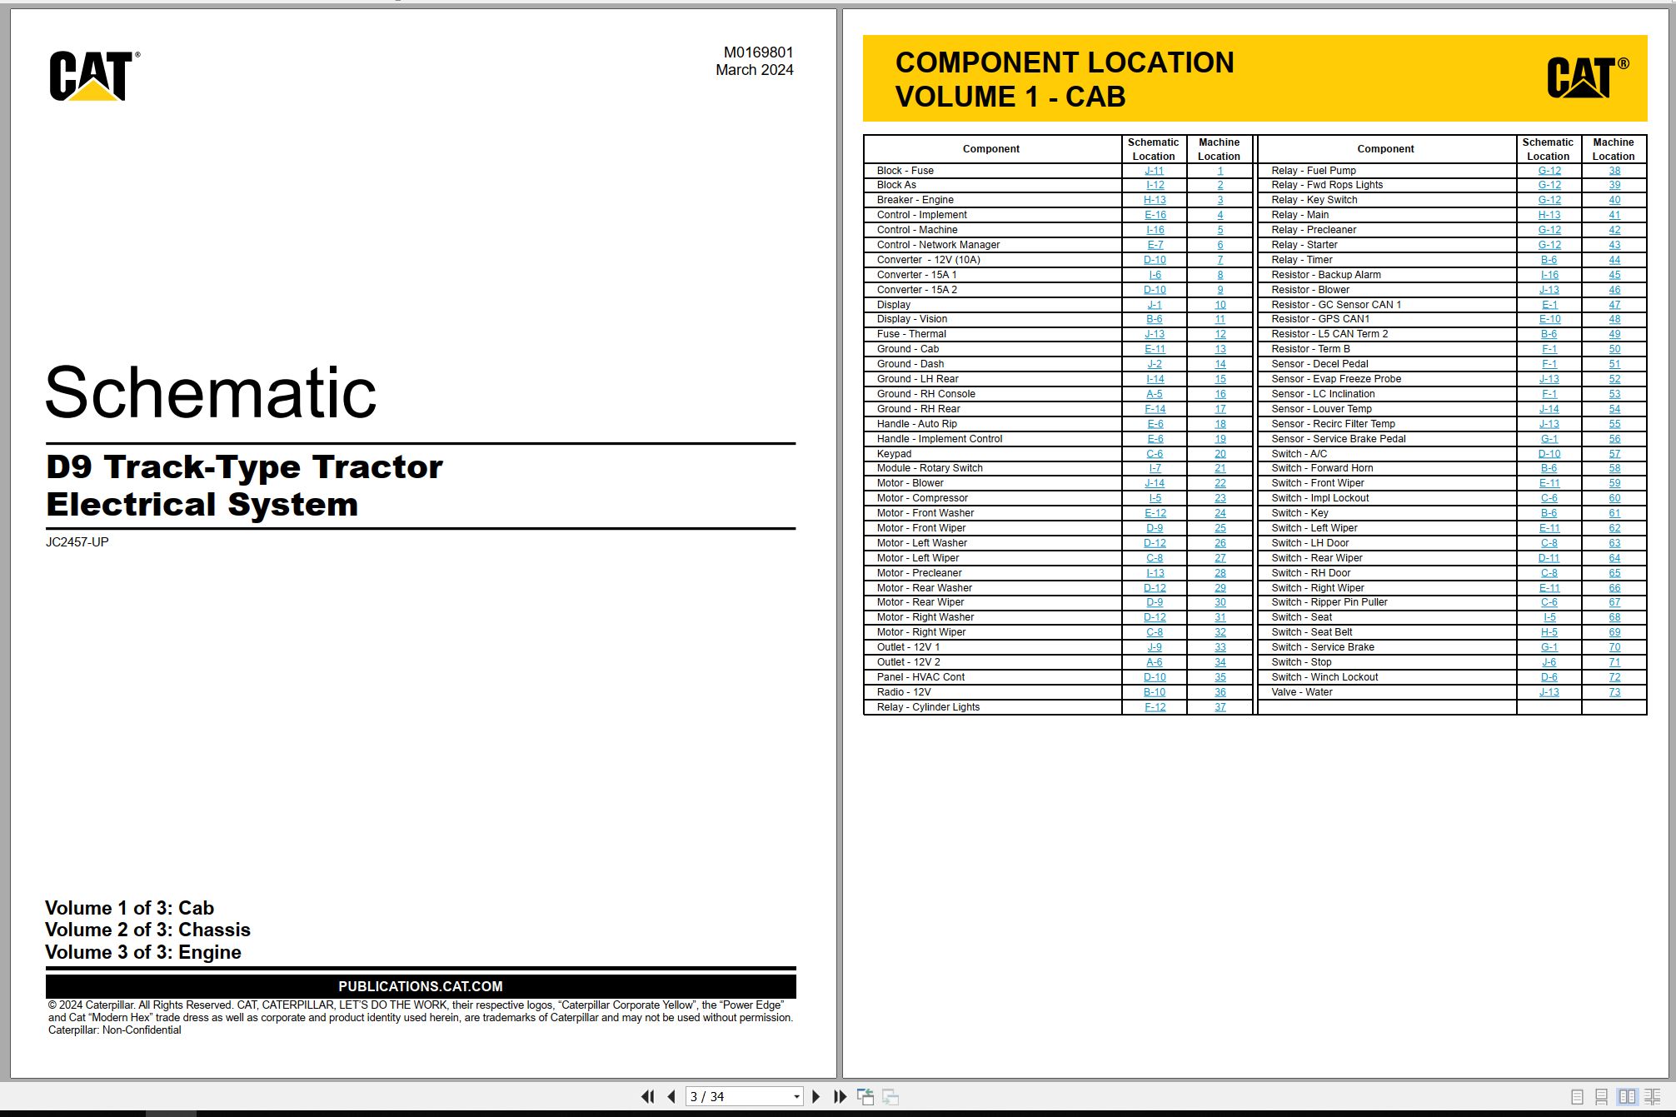Open schematic location A-5 for Ground - RH Console

1155,394
